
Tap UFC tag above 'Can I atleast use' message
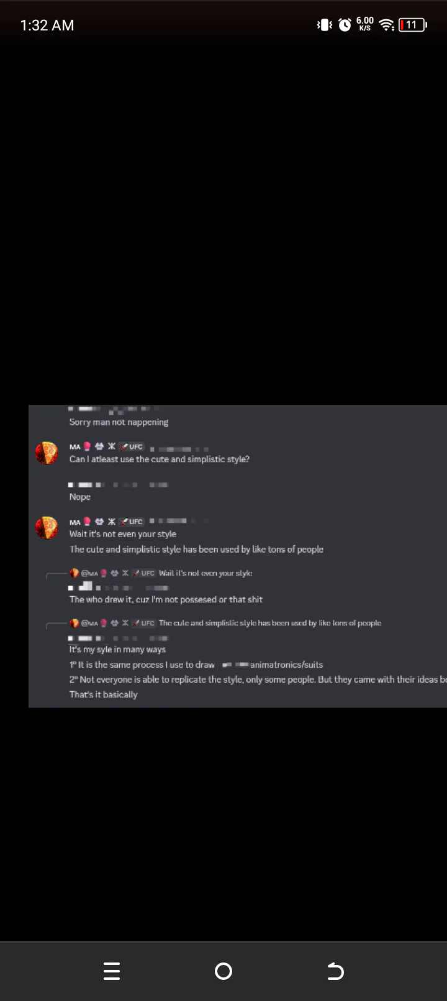coord(132,446)
